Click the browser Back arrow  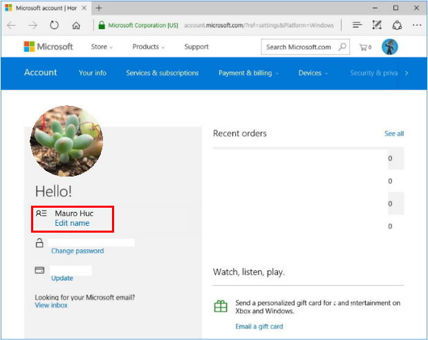12,26
